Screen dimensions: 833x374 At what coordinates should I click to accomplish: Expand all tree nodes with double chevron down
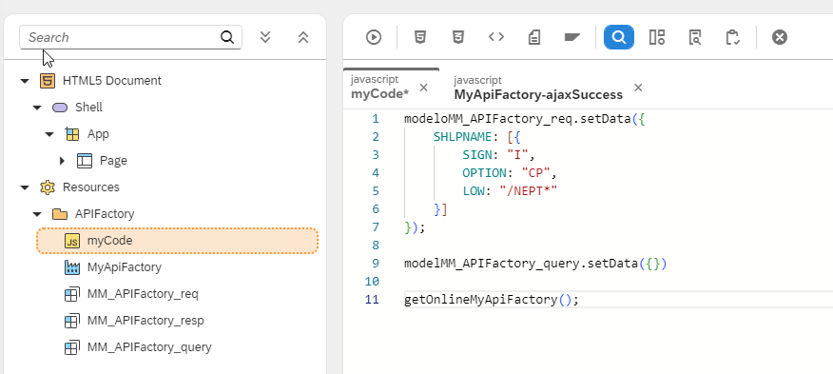tap(265, 37)
